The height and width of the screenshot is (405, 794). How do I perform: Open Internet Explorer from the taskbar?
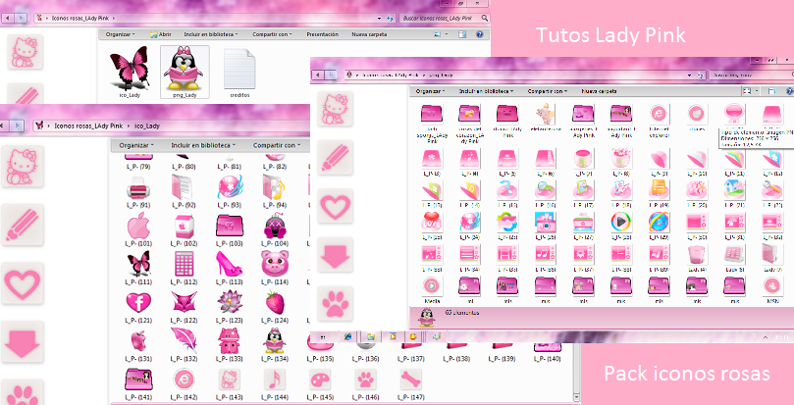tap(347, 336)
